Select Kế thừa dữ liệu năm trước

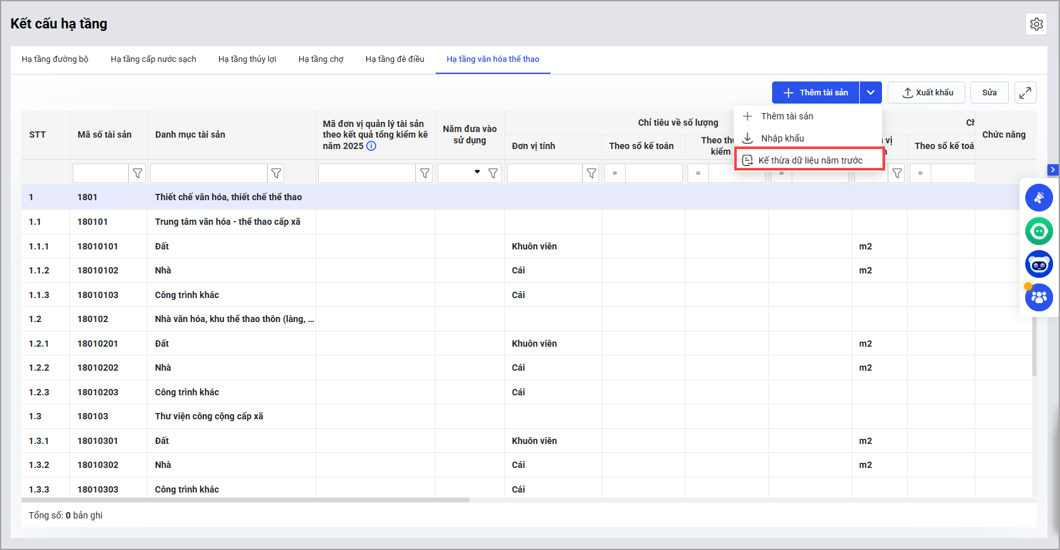pyautogui.click(x=809, y=160)
